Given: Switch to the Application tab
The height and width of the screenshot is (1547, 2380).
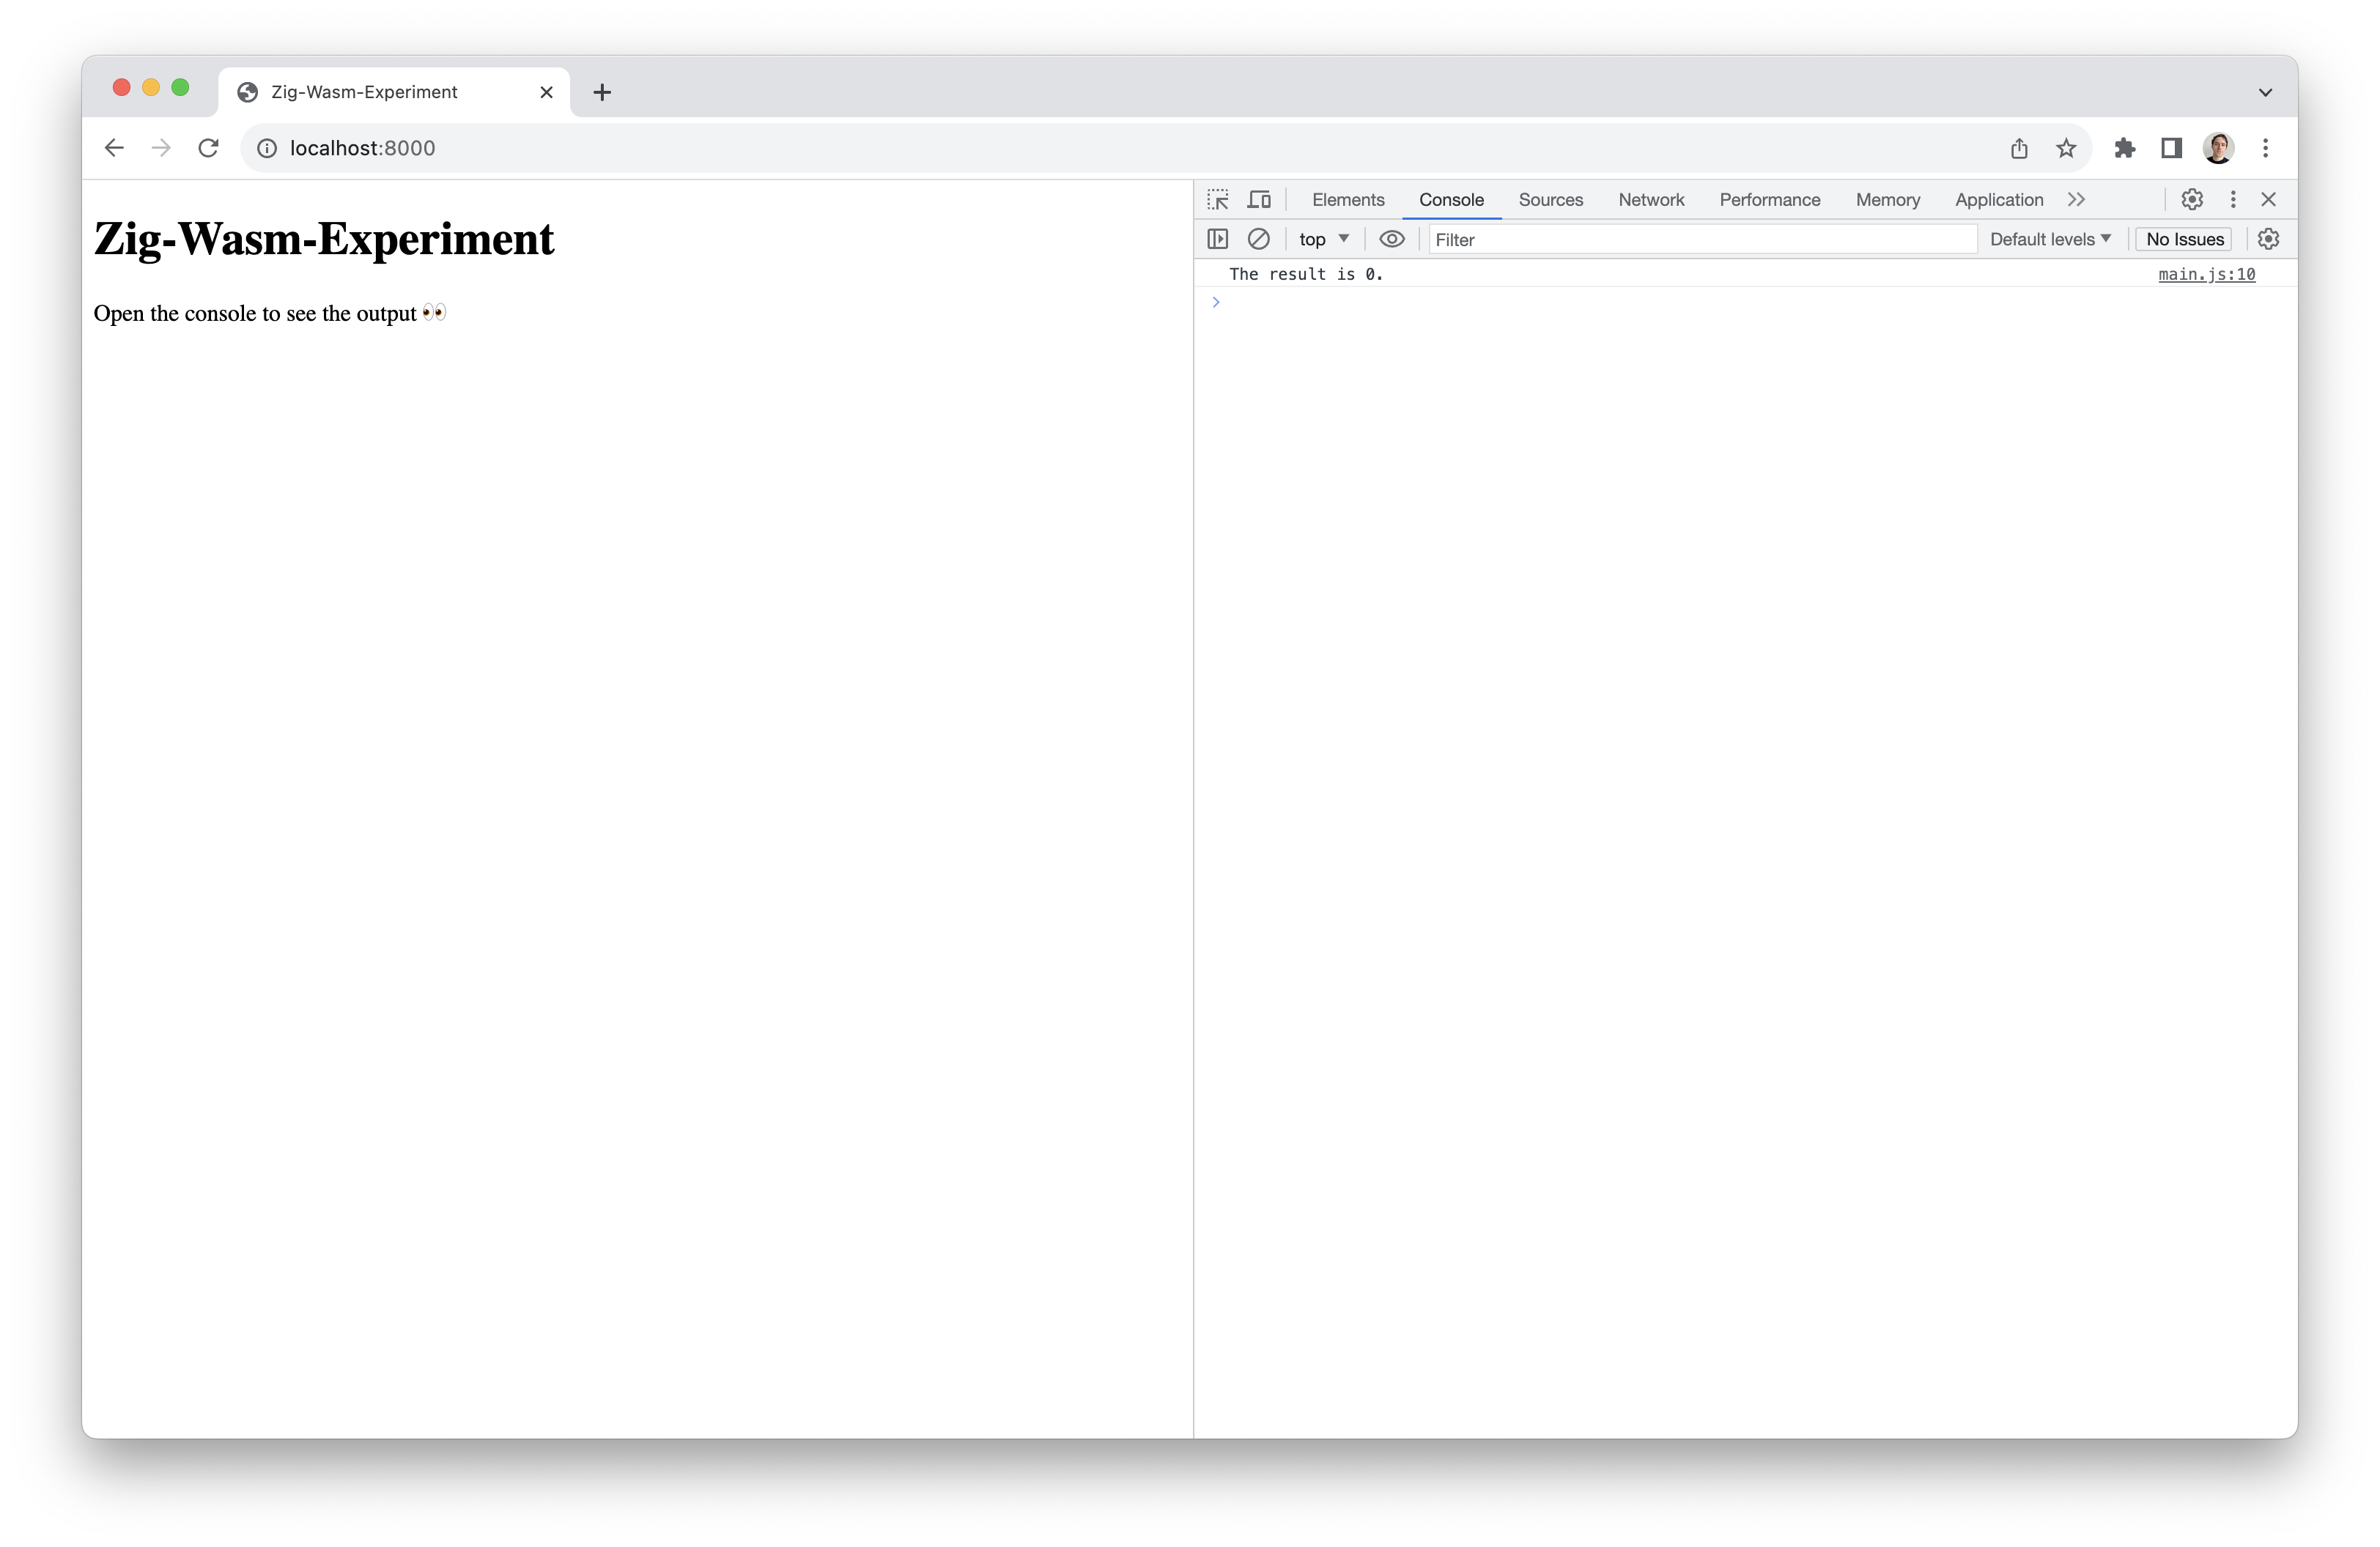Looking at the screenshot, I should point(1998,200).
